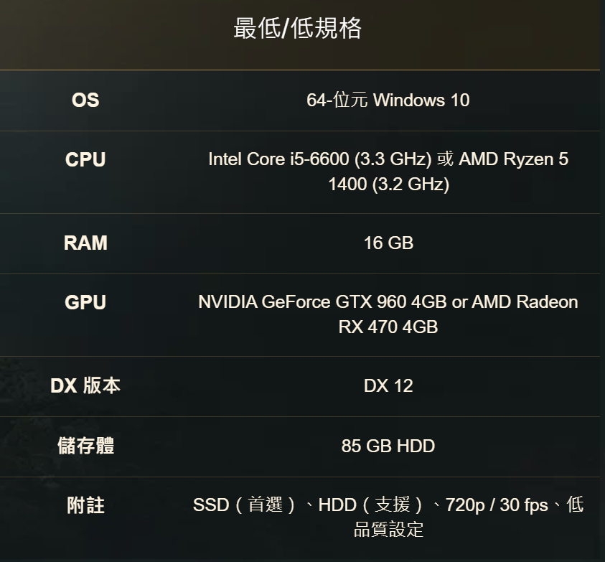Select the GPU row label
The image size is (605, 562).
coord(85,302)
